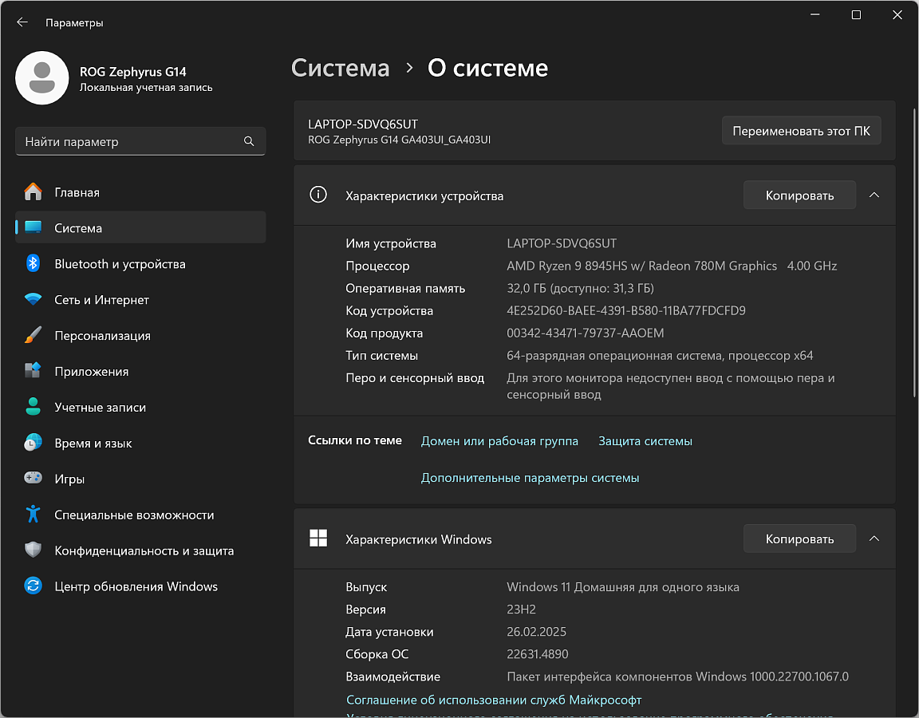This screenshot has width=919, height=718.
Task: Click the user avatar picture
Action: [42, 78]
